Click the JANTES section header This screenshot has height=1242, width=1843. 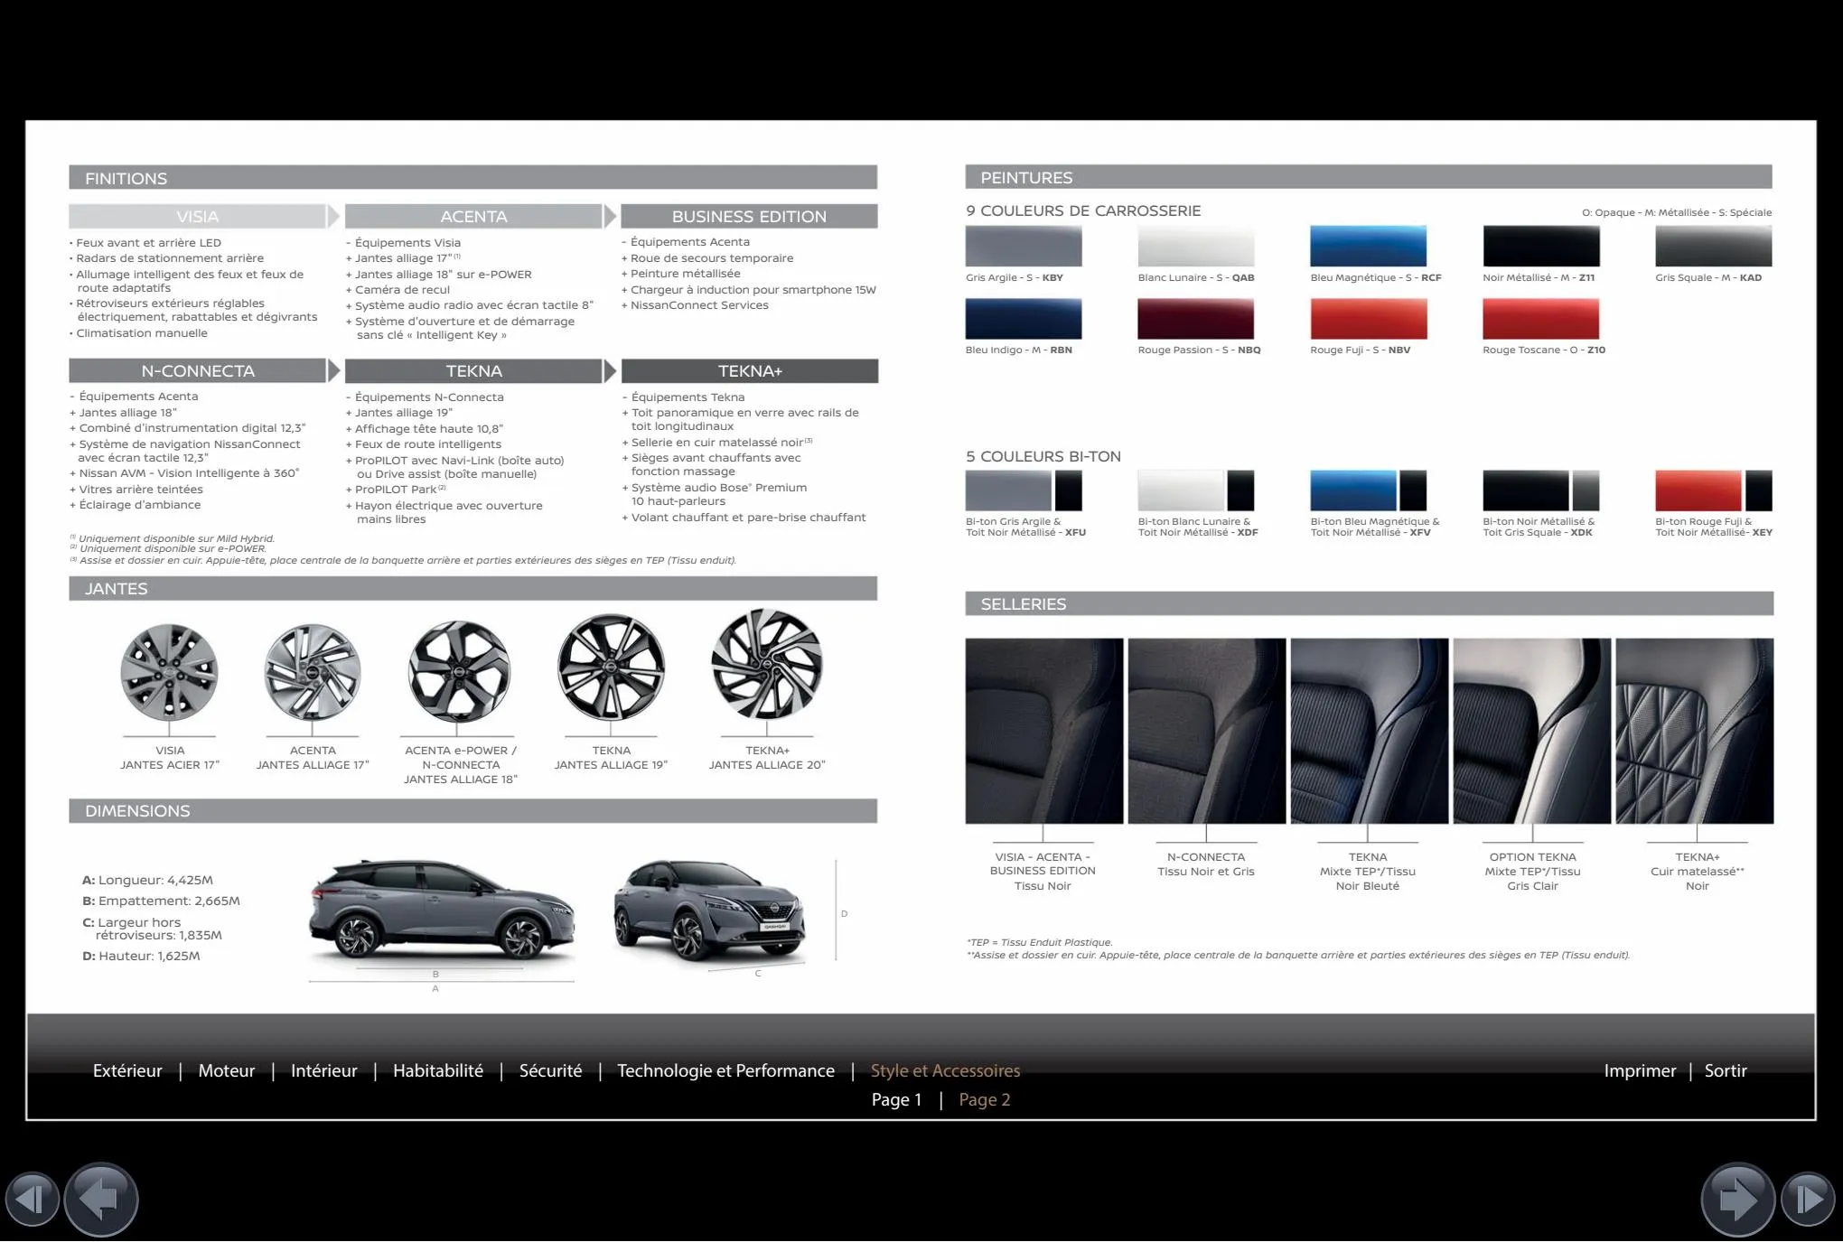(x=472, y=588)
